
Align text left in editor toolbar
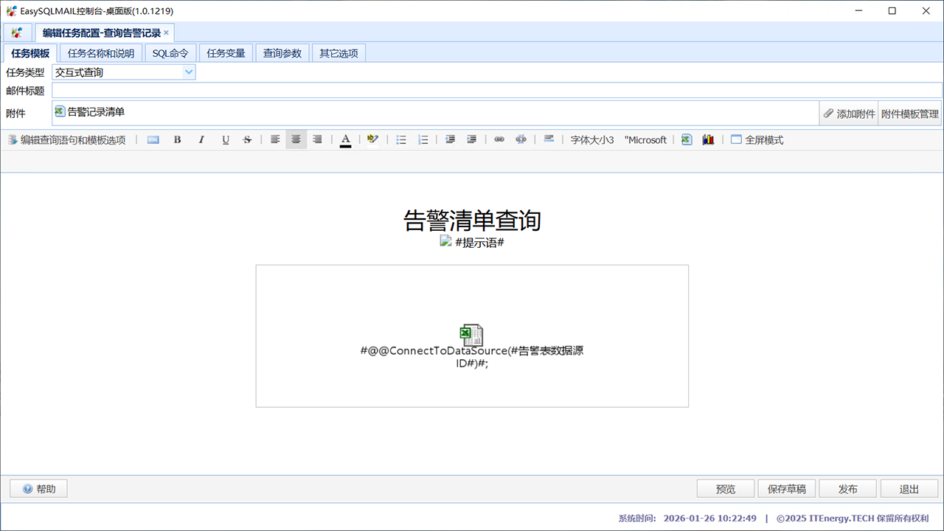275,139
